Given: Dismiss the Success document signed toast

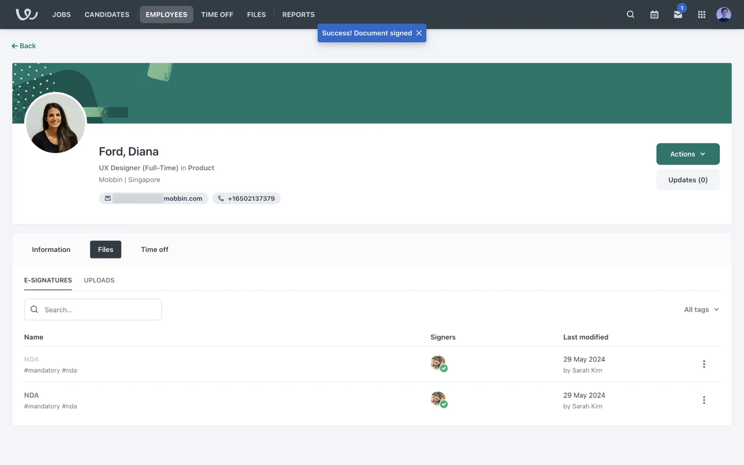Looking at the screenshot, I should click(x=419, y=33).
